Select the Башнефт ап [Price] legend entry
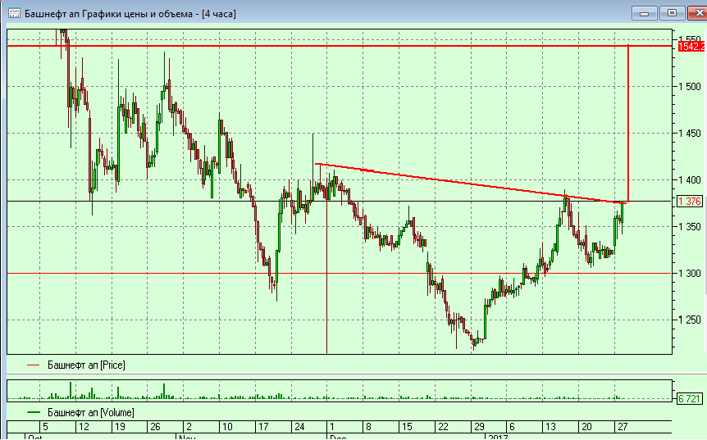Viewport: 707px width, 440px height. coord(86,365)
